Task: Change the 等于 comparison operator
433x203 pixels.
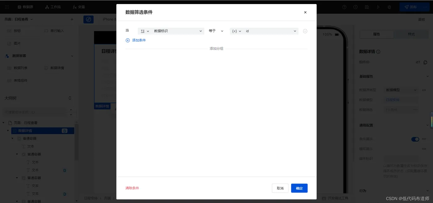Action: coord(216,31)
